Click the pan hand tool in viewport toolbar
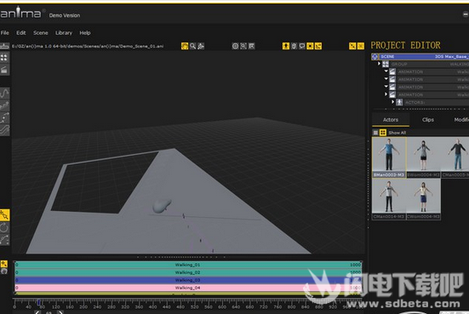The height and width of the screenshot is (314, 469). pyautogui.click(x=185, y=46)
